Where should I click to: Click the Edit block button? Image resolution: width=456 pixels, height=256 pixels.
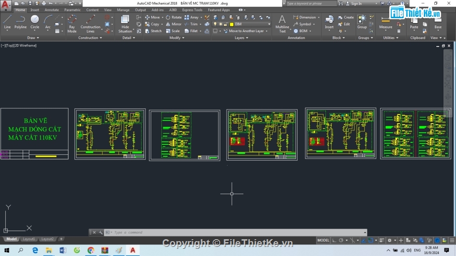pyautogui.click(x=344, y=24)
